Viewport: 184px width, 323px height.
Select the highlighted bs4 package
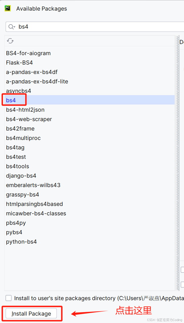tap(11, 100)
